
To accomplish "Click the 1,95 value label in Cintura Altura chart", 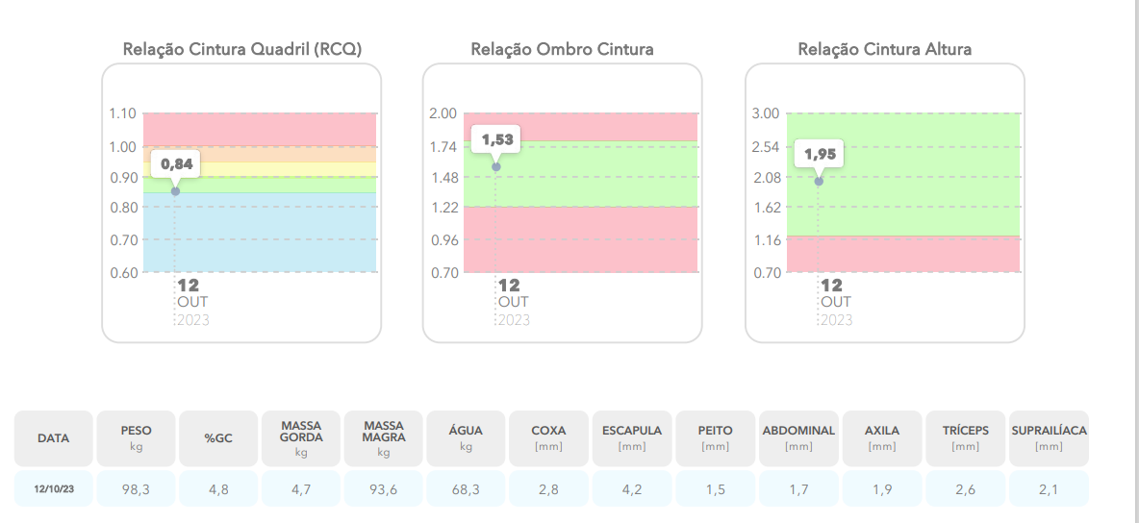I will [821, 154].
